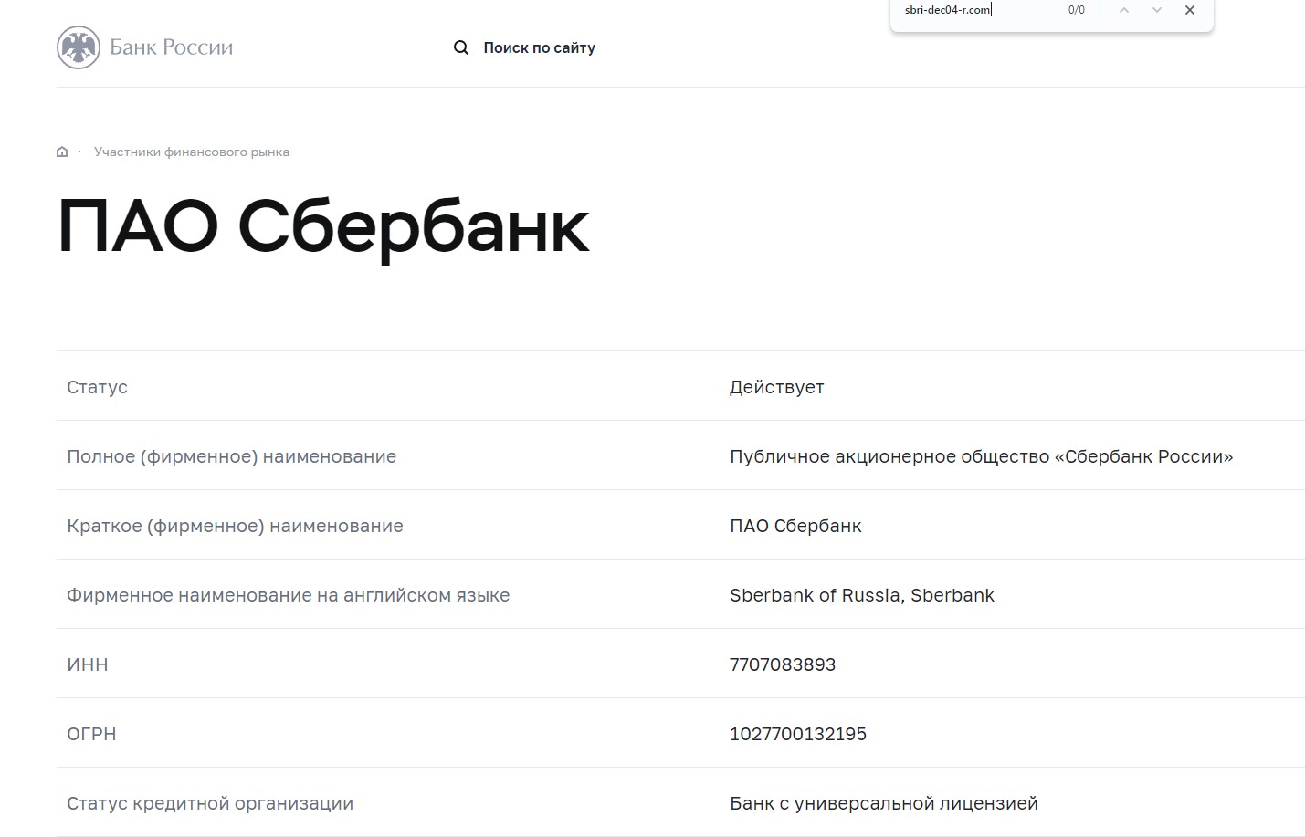This screenshot has height=837, width=1305.
Task: Close the find-in-page bar
Action: pos(1190,10)
